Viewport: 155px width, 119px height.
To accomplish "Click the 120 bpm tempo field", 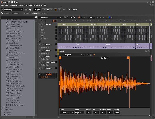I will 37,10.
